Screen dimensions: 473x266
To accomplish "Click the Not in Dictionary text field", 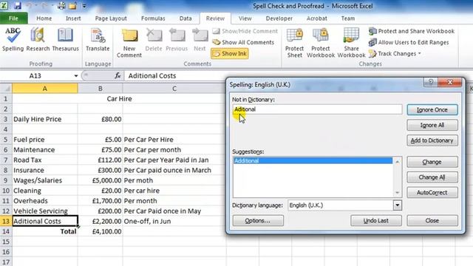I will coord(317,109).
